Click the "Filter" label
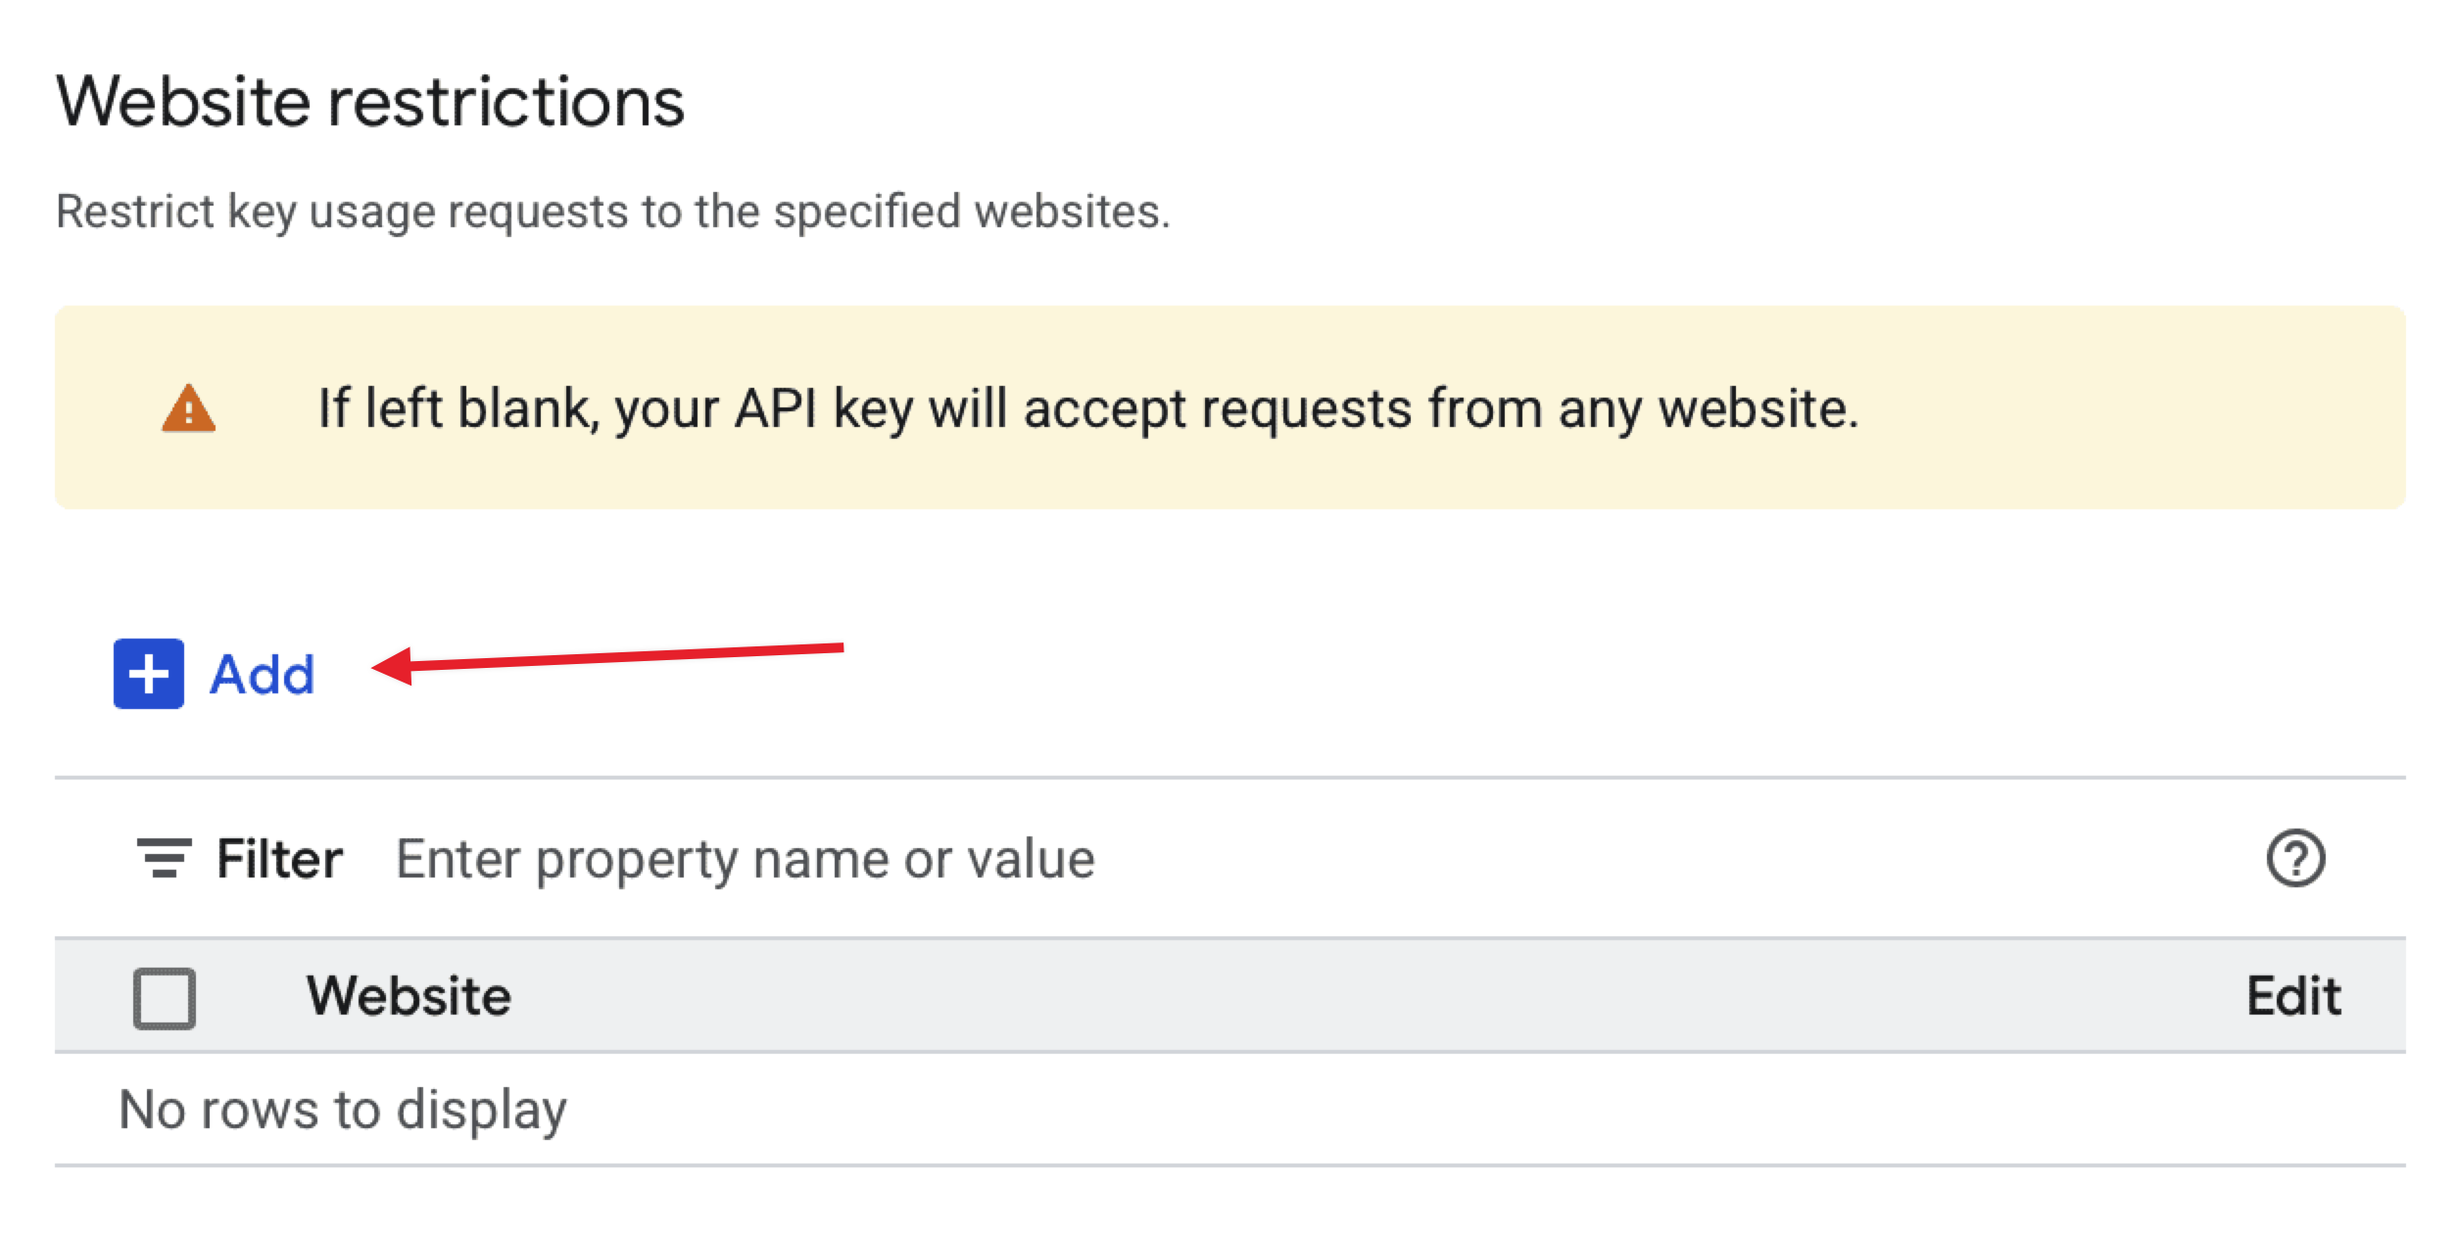The image size is (2457, 1234). [x=279, y=859]
